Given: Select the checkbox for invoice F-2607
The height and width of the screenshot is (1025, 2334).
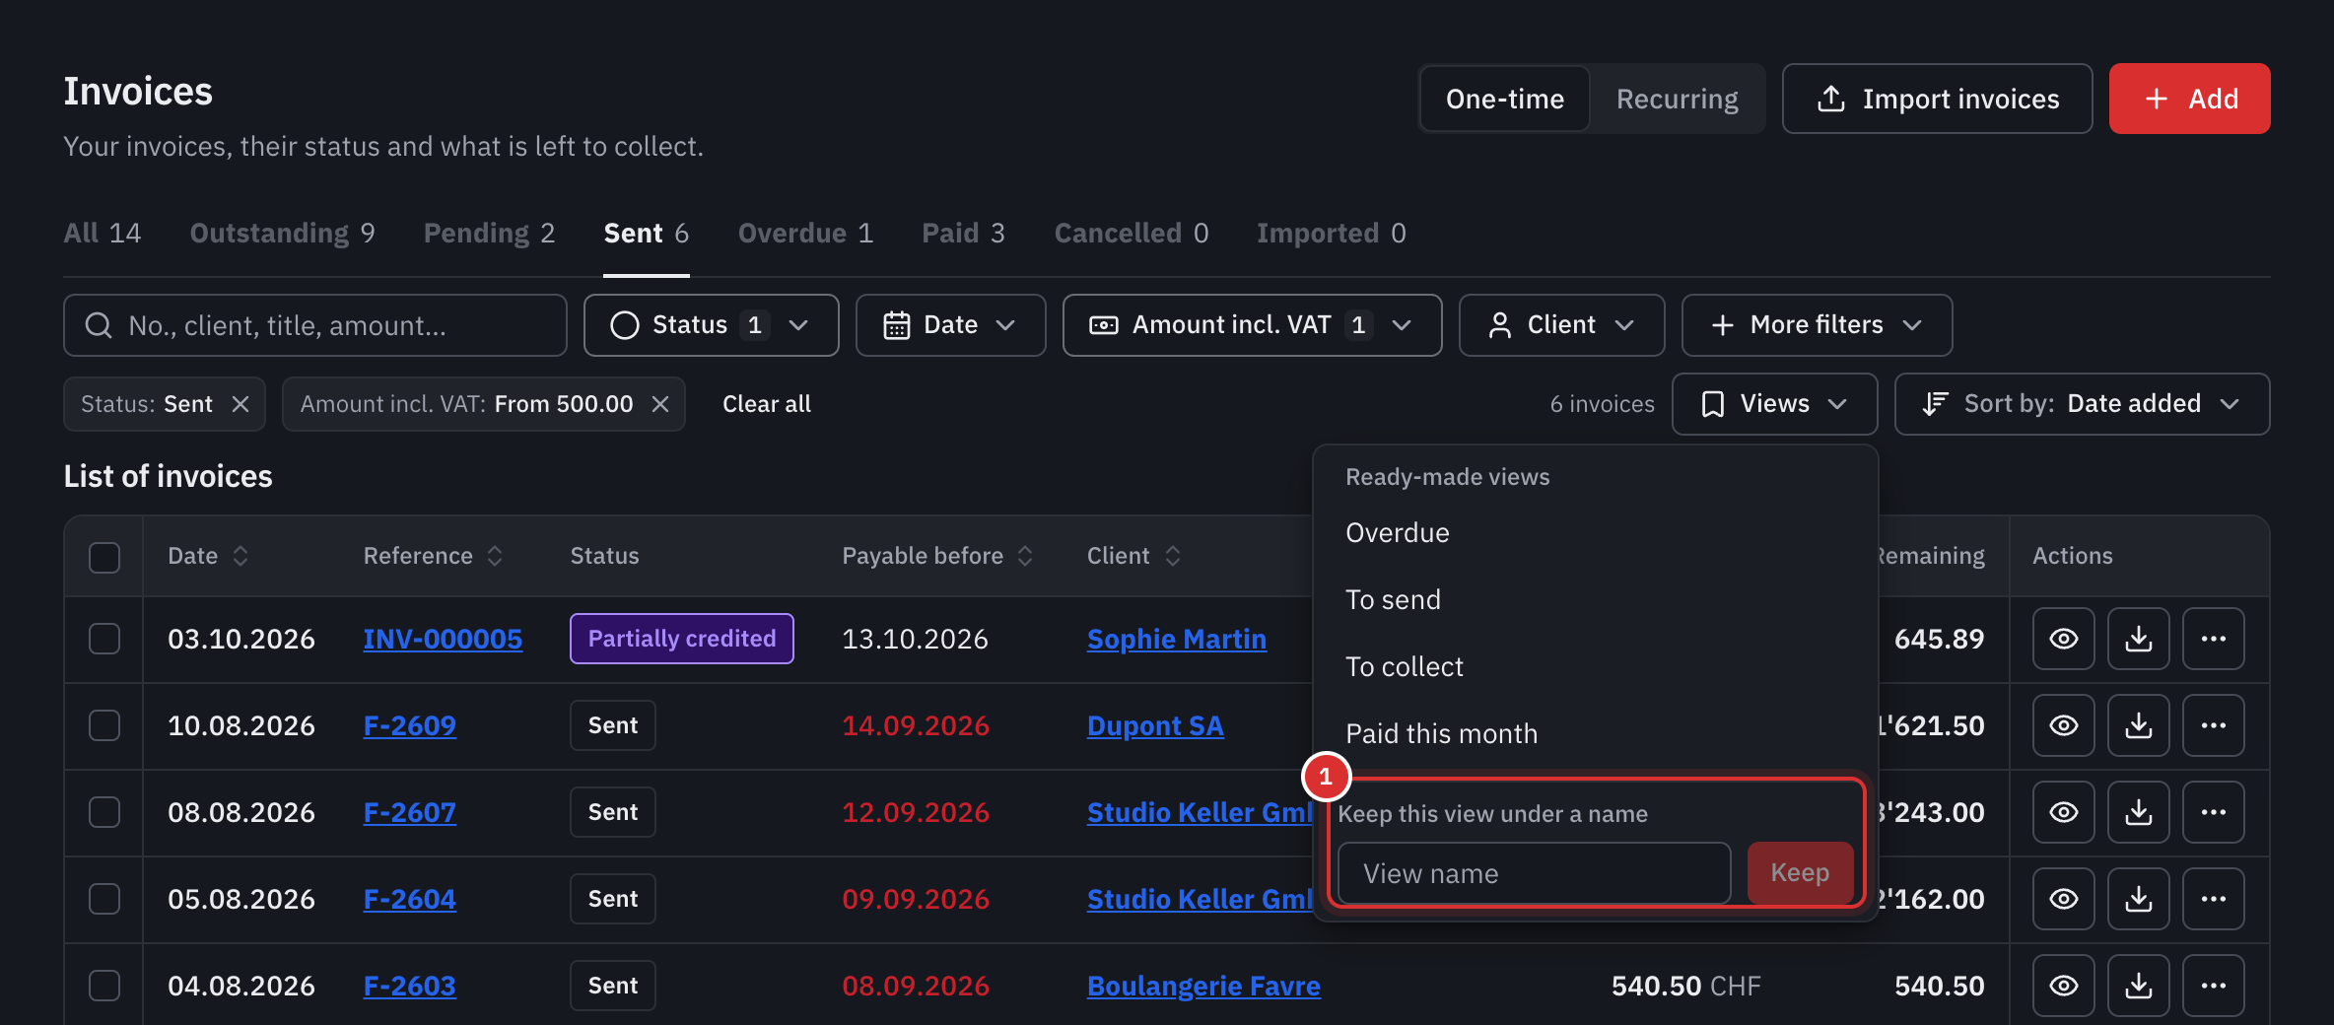Looking at the screenshot, I should 104,812.
